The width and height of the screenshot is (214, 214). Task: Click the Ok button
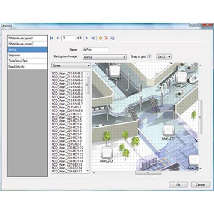(x=178, y=185)
